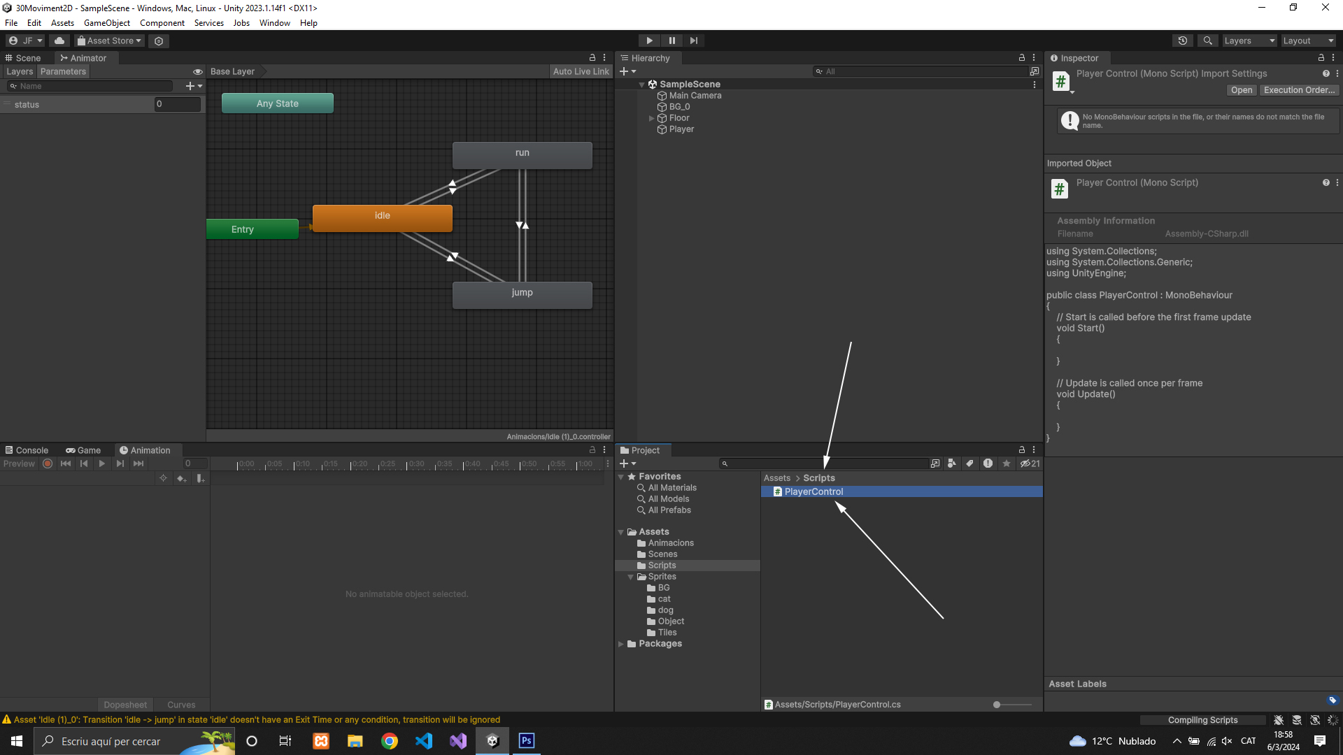Open Photoshop from the taskbar
Screen dimensions: 1343x755
(x=526, y=741)
